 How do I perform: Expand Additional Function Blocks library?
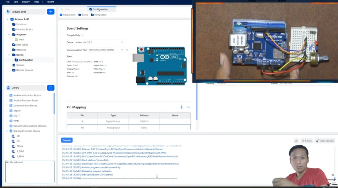click(x=7, y=95)
